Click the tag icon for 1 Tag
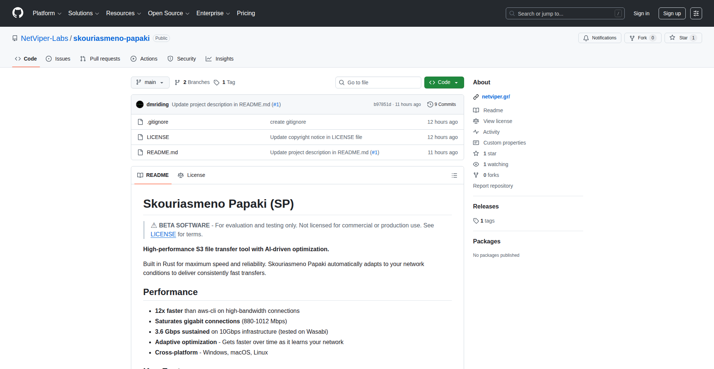 [x=216, y=82]
